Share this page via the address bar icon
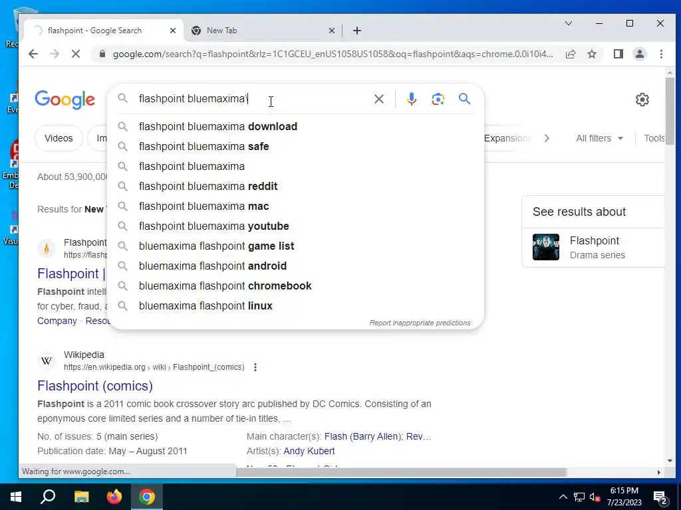This screenshot has height=510, width=681. 571,54
